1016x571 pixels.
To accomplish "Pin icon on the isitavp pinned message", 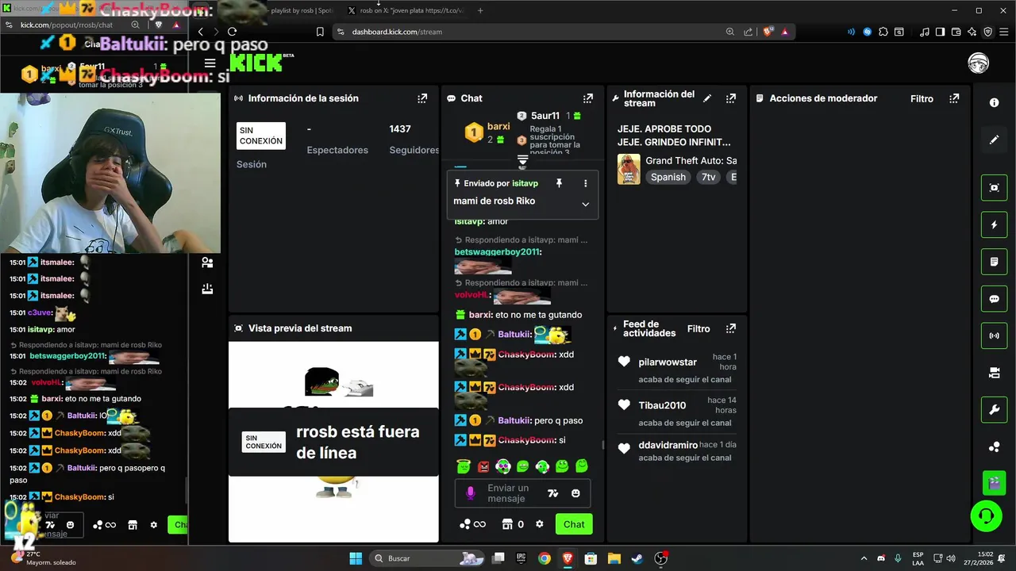I will (559, 183).
